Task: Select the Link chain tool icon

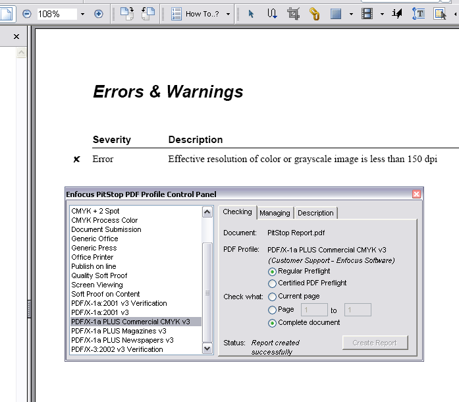Action: click(314, 14)
